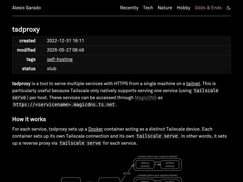
Task: Open the Tech section
Action: (148, 8)
